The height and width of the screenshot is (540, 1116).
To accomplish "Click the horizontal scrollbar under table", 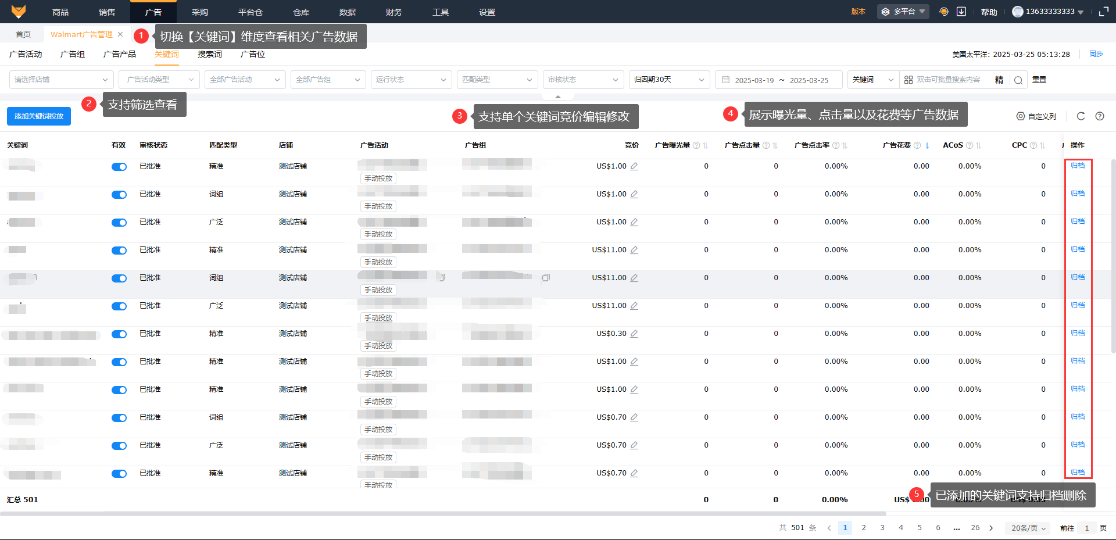I will (x=442, y=514).
